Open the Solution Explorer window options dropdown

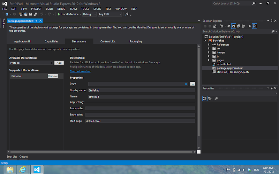[x=268, y=21]
